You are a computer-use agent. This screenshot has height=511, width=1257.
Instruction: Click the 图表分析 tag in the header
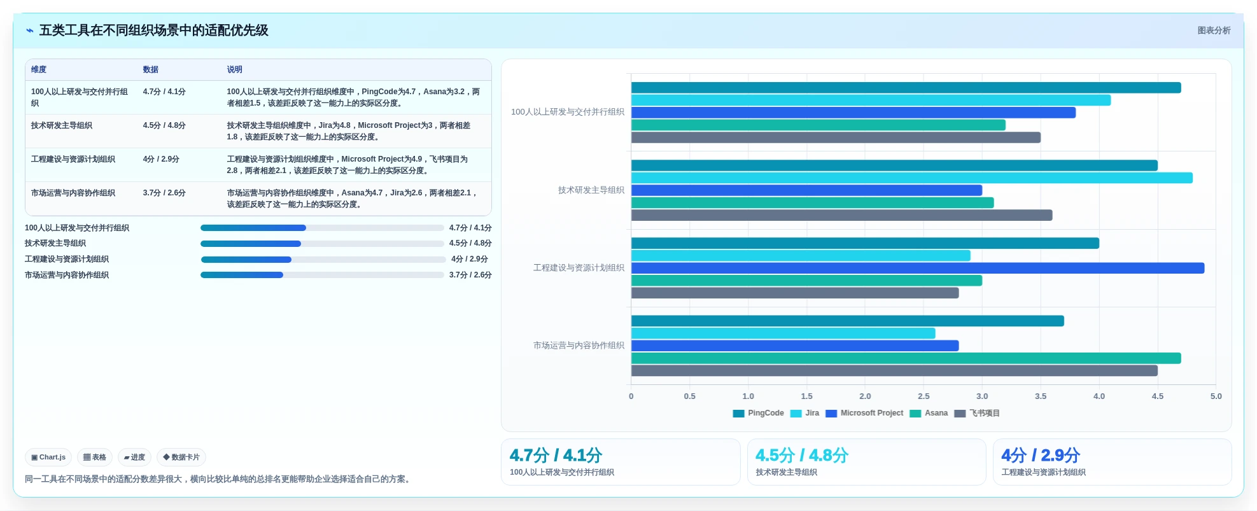(x=1214, y=31)
